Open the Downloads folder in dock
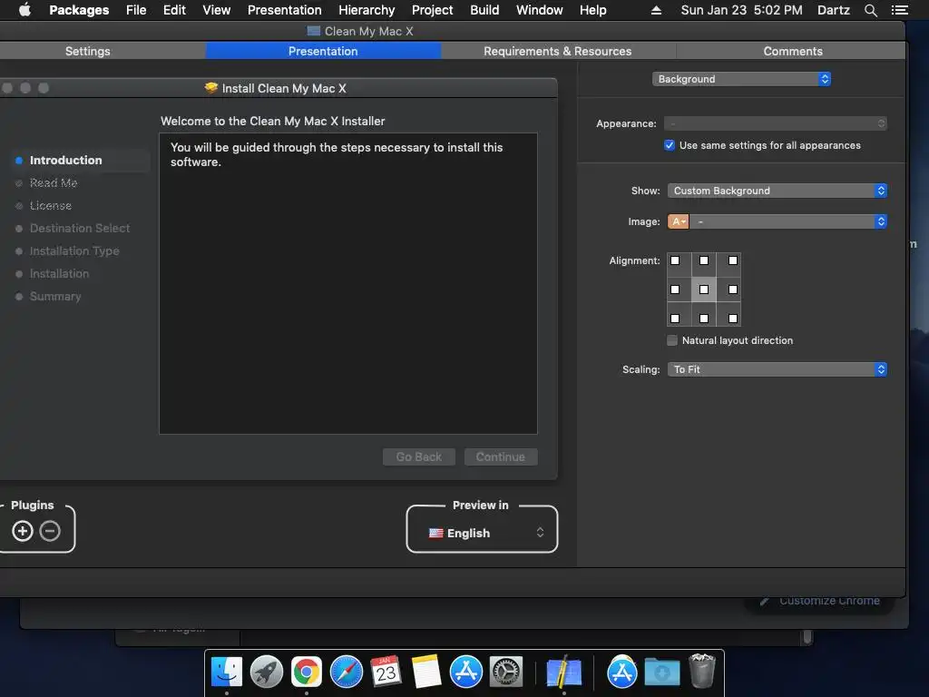The width and height of the screenshot is (929, 697). coord(661,672)
